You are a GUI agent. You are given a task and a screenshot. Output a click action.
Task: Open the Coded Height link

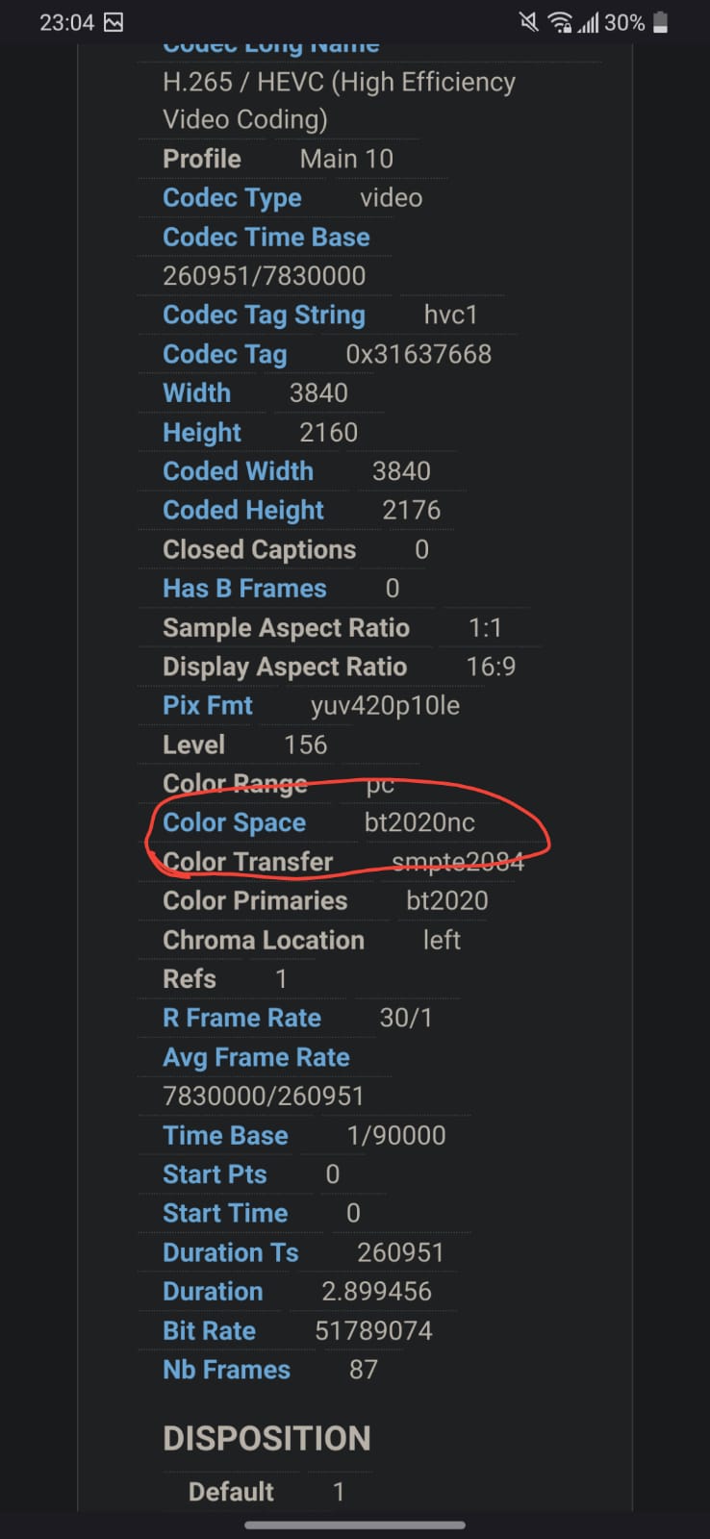243,510
